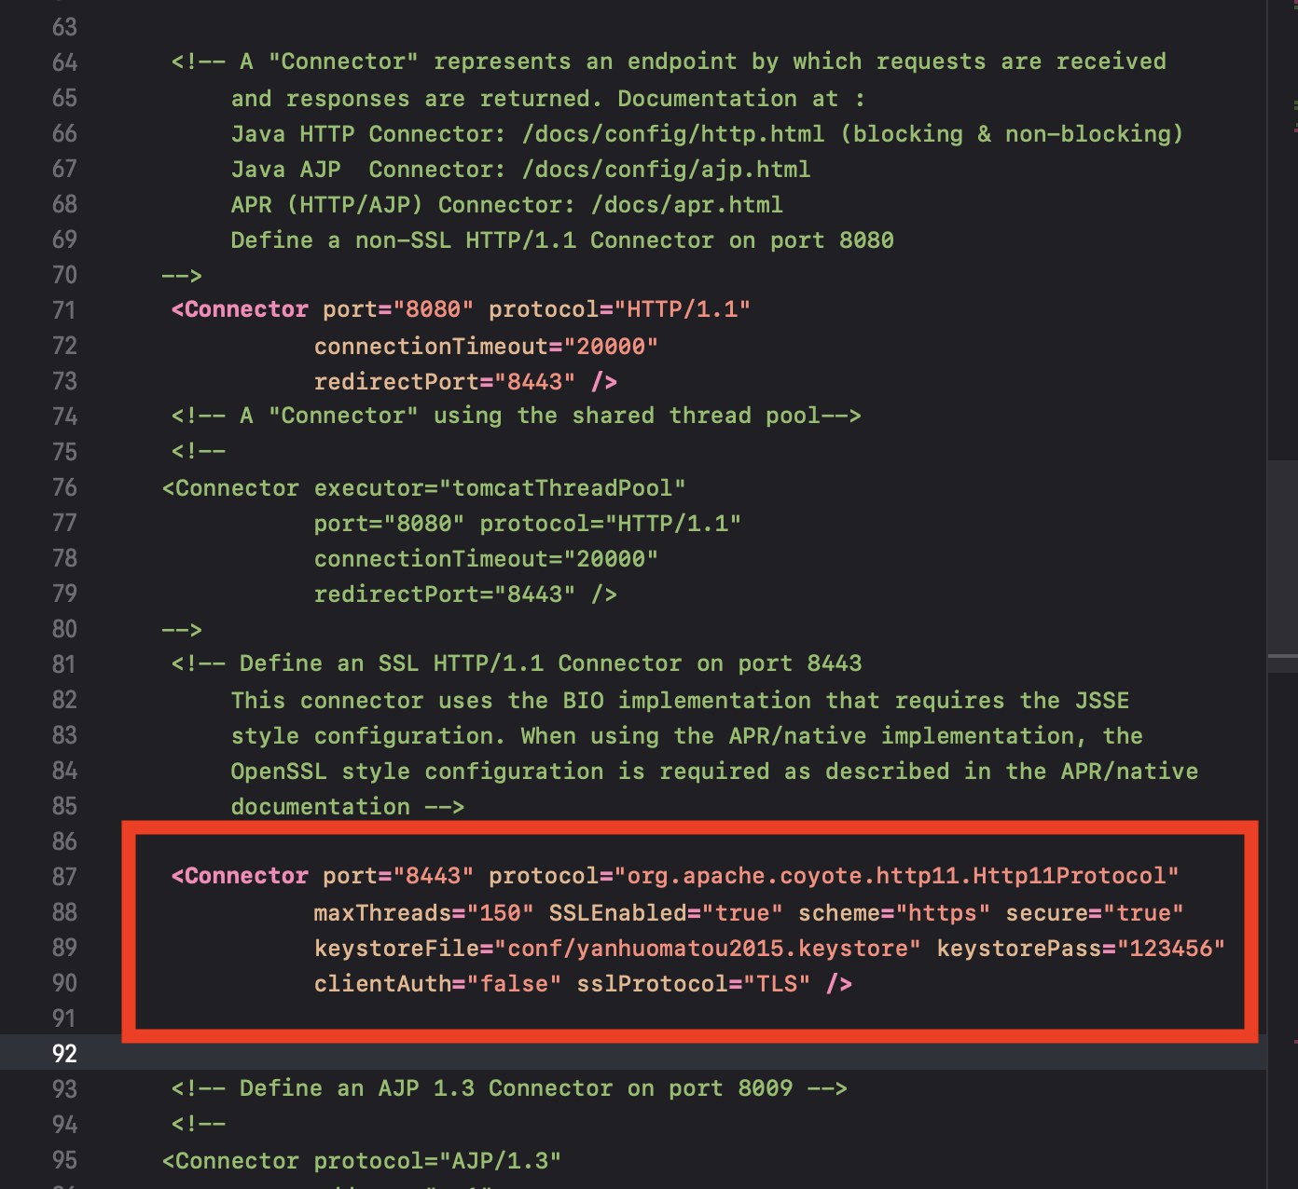Screen dimensions: 1298x1189
Task: Click clientAuth="false" attribute
Action: [437, 984]
